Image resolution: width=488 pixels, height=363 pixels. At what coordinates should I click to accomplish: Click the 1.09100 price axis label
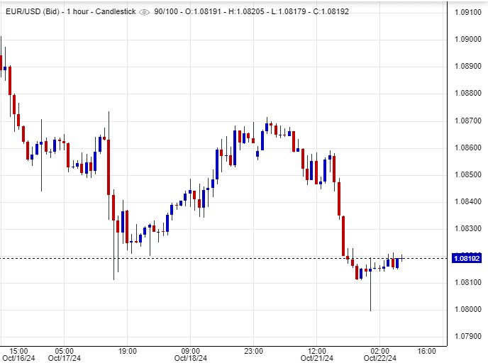[x=467, y=12]
